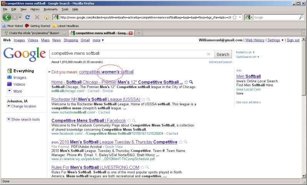Image resolution: width=307 pixels, height=185 pixels.
Task: Click the magnifier icon in the browser search box
Action: (301, 17)
